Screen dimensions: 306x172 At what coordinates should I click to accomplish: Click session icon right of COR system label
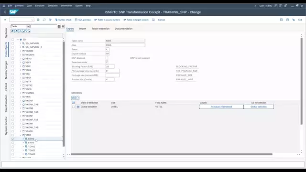[x=276, y=6]
